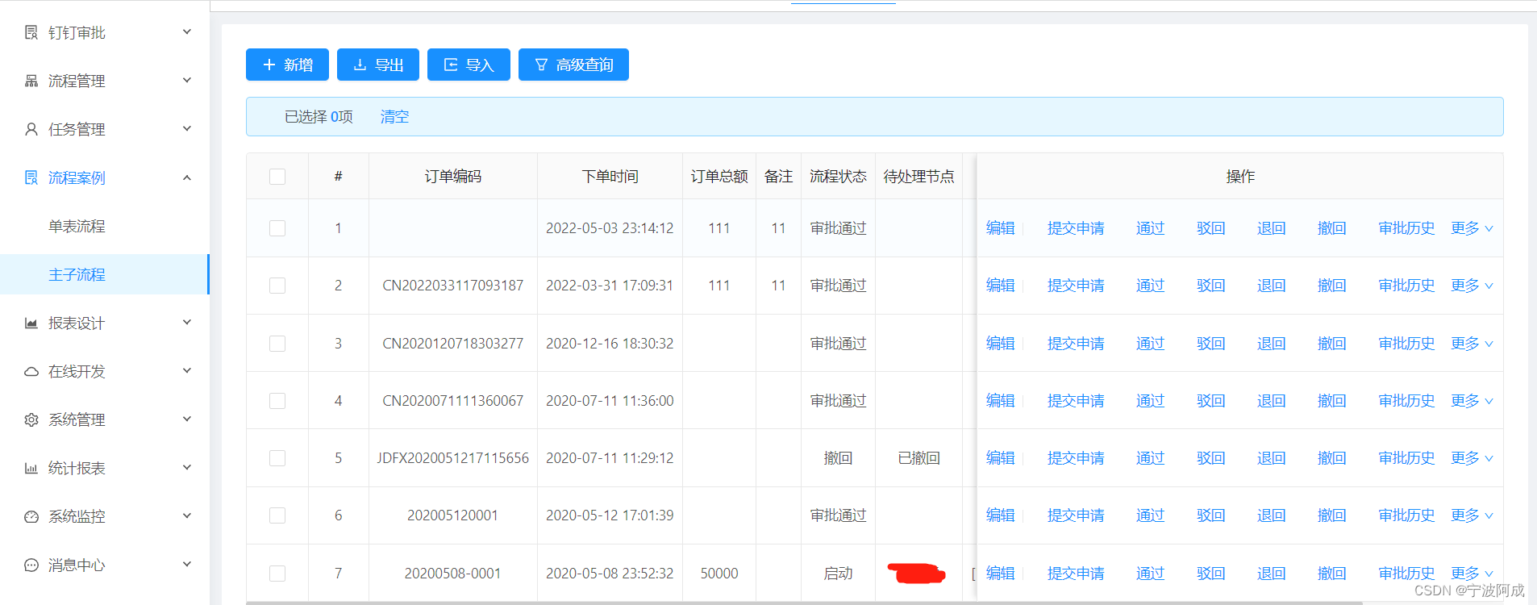Click the 50000 order total cell
Viewport: 1537px width, 605px height.
click(719, 574)
